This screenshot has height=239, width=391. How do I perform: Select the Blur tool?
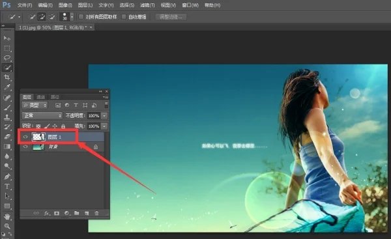click(x=7, y=156)
